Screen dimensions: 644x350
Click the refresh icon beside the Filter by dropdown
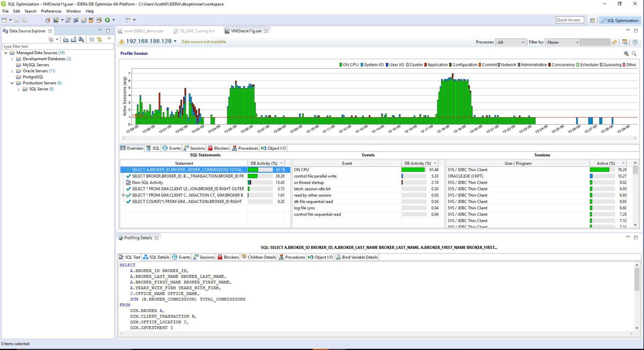614,42
